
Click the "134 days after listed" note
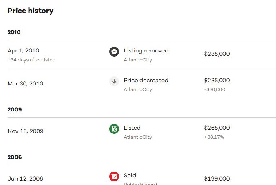pos(31,60)
